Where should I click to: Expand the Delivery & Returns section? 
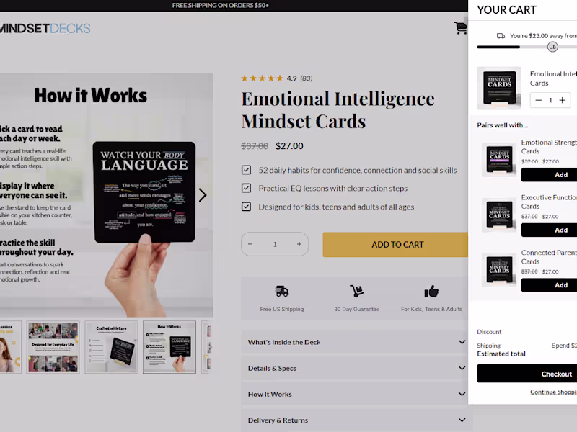pos(356,420)
